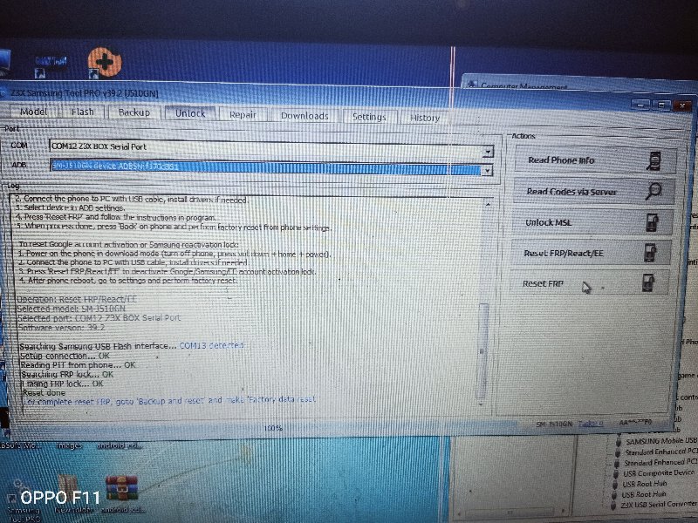Switch to the Flash tab
The image size is (698, 523).
point(83,112)
